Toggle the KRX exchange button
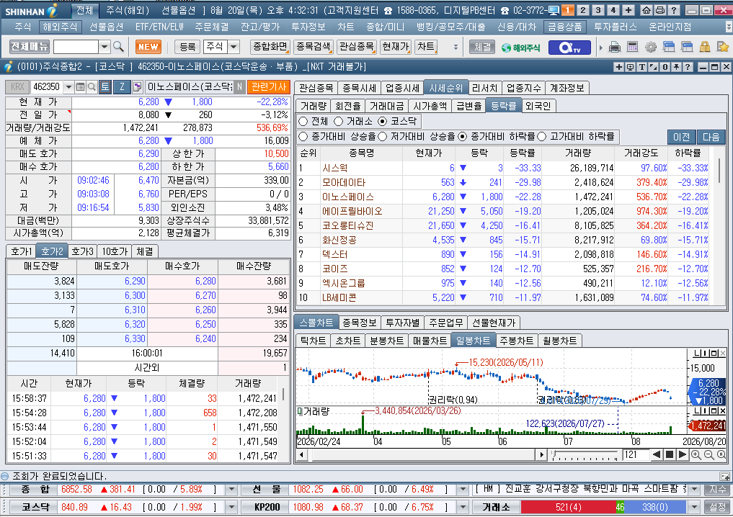This screenshot has height=517, width=733. pyautogui.click(x=17, y=87)
